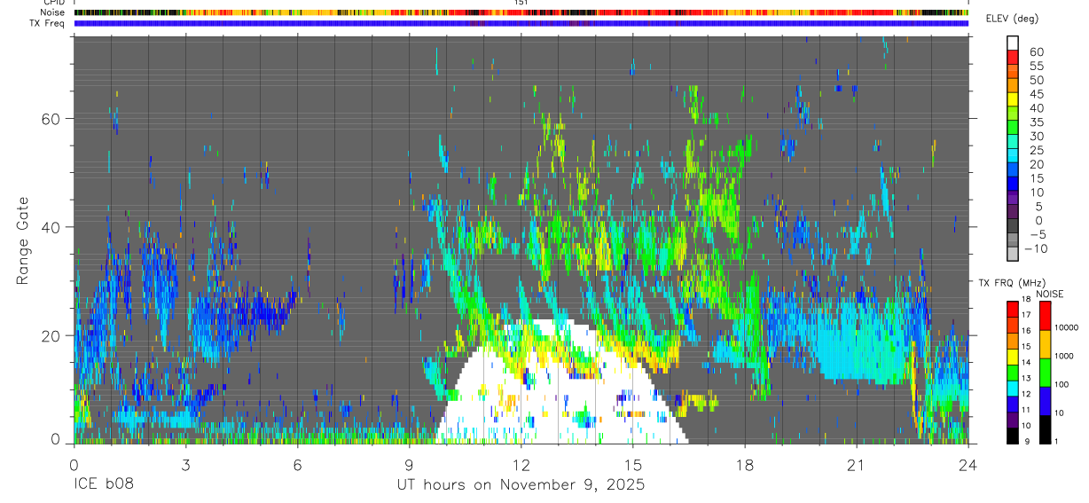1089x503 pixels.
Task: Click the x-axis tick label "18"
Action: pyautogui.click(x=745, y=465)
